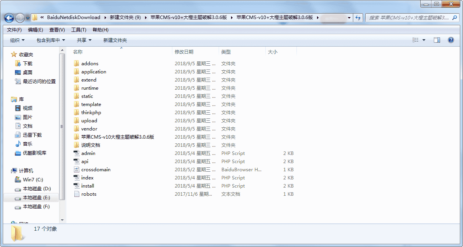Viewport: 463px width, 247px height.
Task: Click the navigation pane vertical scrollbar
Action: [x=62, y=127]
